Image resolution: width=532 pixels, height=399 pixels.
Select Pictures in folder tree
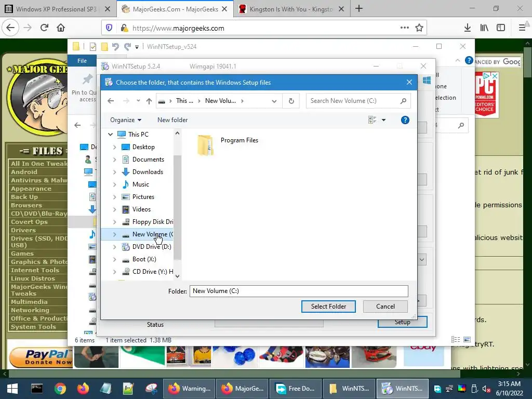pyautogui.click(x=143, y=197)
